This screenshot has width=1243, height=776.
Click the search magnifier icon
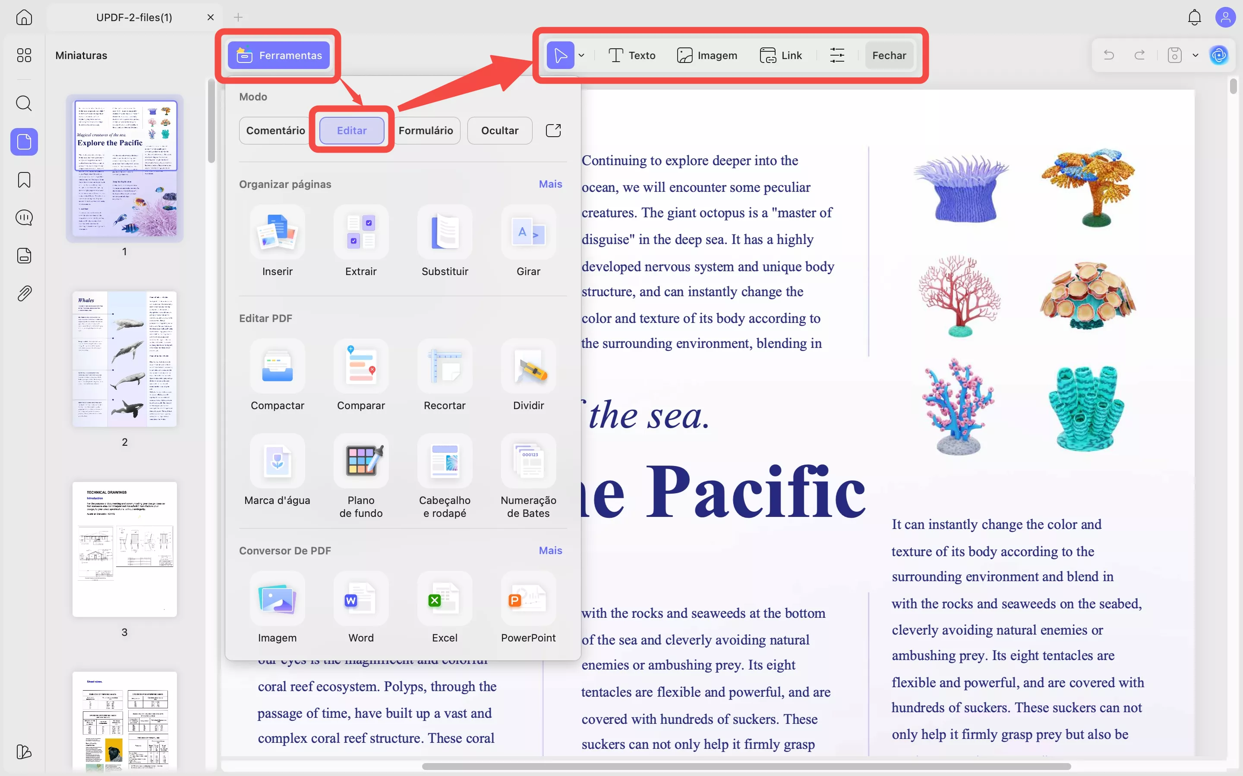[x=24, y=103]
